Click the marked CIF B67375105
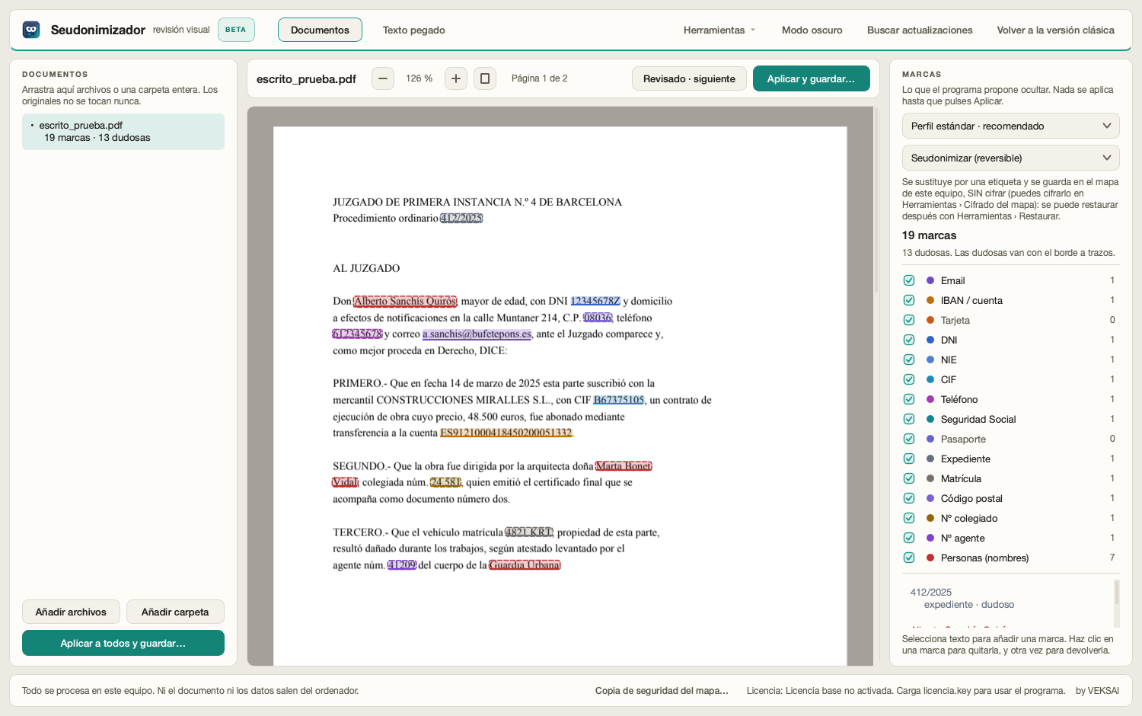 point(619,400)
